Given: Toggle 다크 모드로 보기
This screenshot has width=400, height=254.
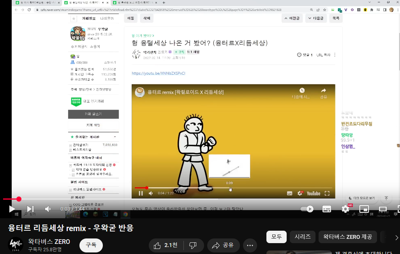Looking at the screenshot, I should tap(361, 198).
